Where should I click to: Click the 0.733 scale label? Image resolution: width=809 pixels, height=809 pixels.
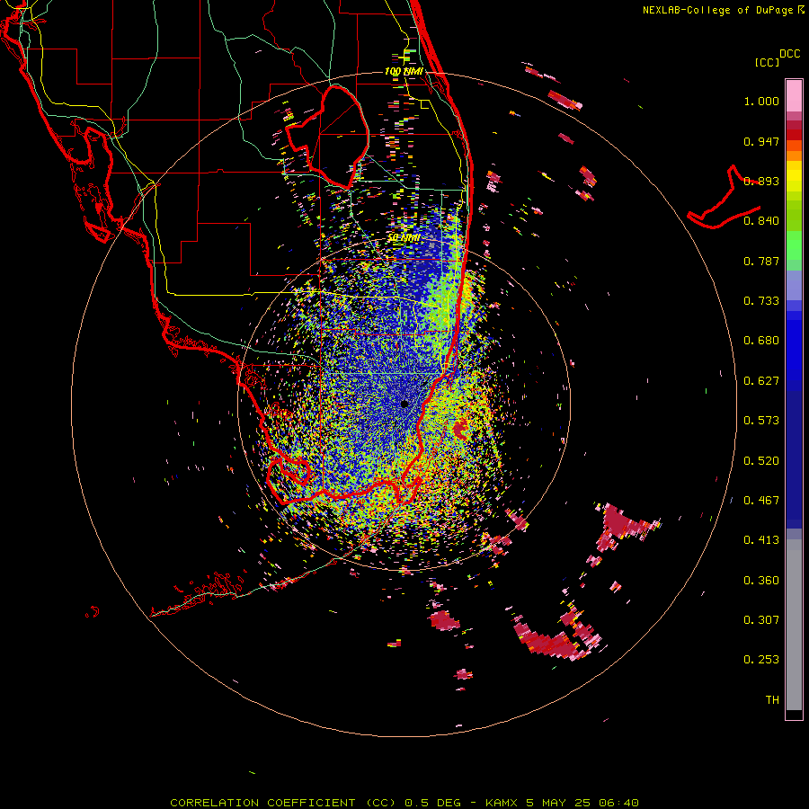point(761,301)
